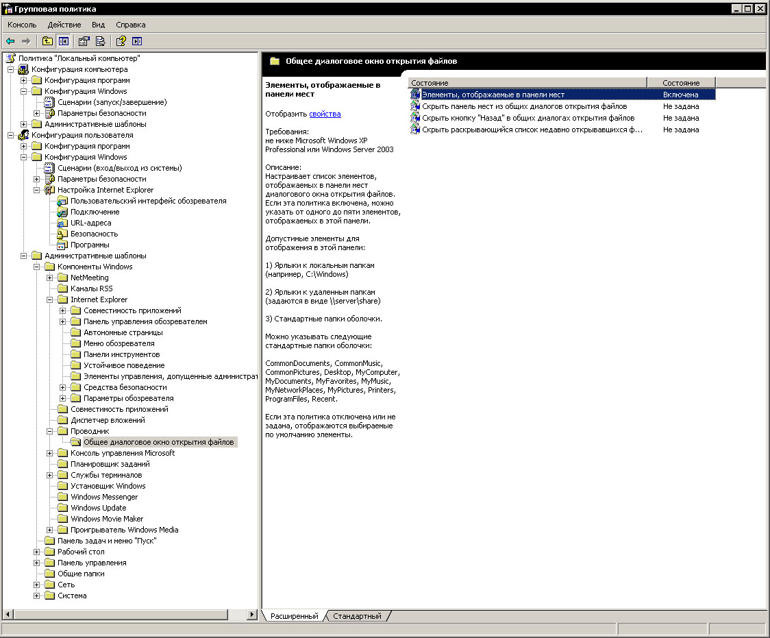Screen dimensions: 770x638
Task: Click the tree's horizontal scrollbar right arrow
Action: (x=252, y=614)
